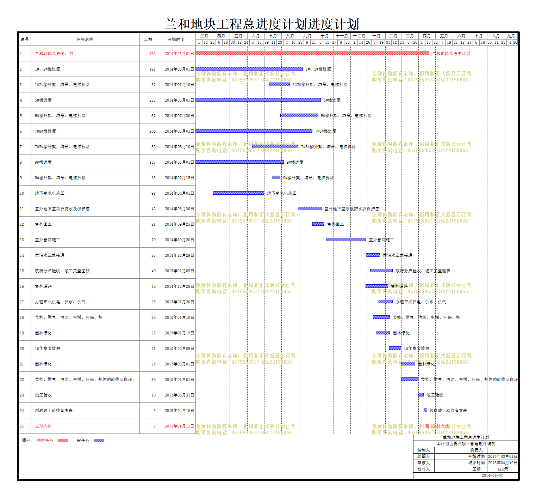Image resolution: width=536 pixels, height=497 pixels.
Task: Click the 开始时间 column header in task table
Action: tap(176, 40)
